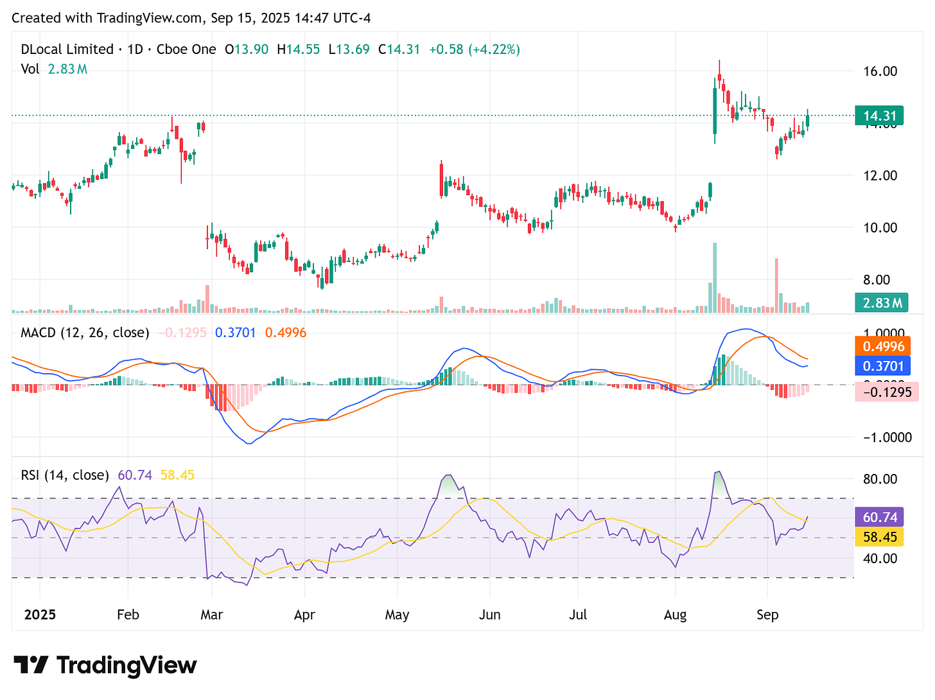The width and height of the screenshot is (935, 700).
Task: Open the DLocal Limited symbol name
Action: click(68, 49)
